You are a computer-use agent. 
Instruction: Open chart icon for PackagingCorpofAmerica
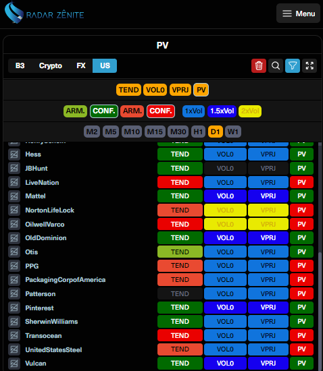point(14,280)
